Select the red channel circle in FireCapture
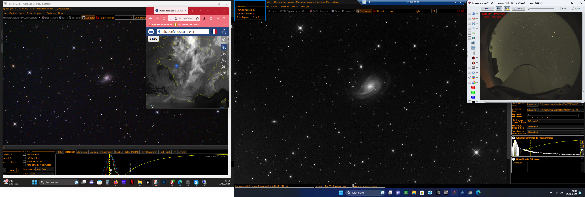 473,88
